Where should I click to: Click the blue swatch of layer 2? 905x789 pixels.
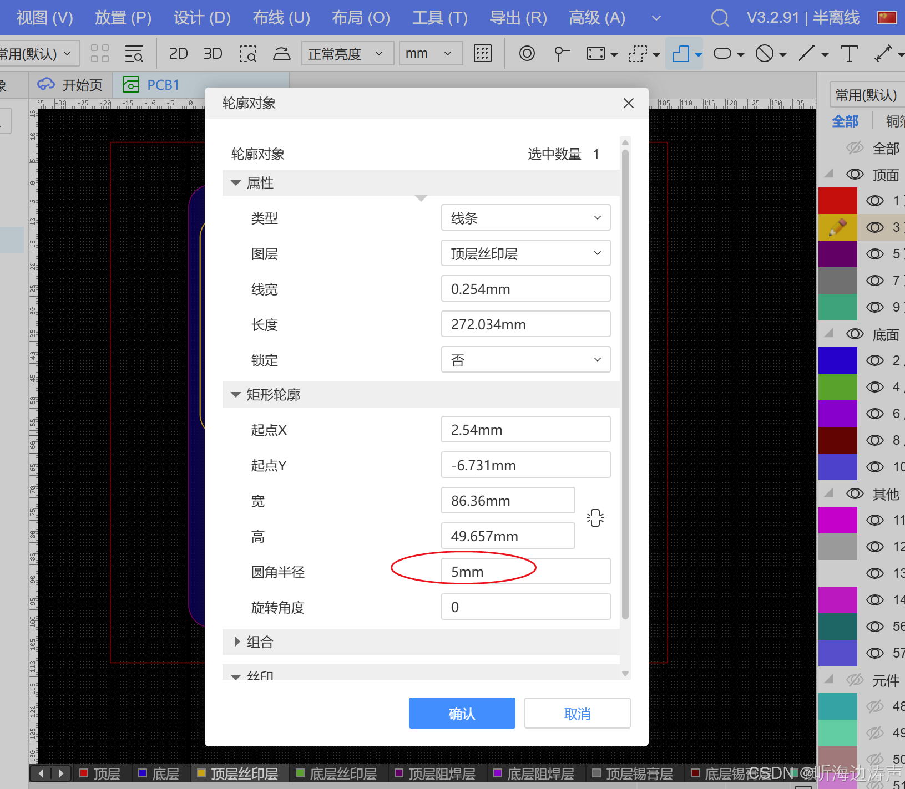pos(838,360)
